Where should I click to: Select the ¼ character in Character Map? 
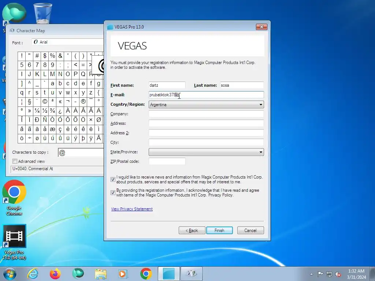(37, 110)
